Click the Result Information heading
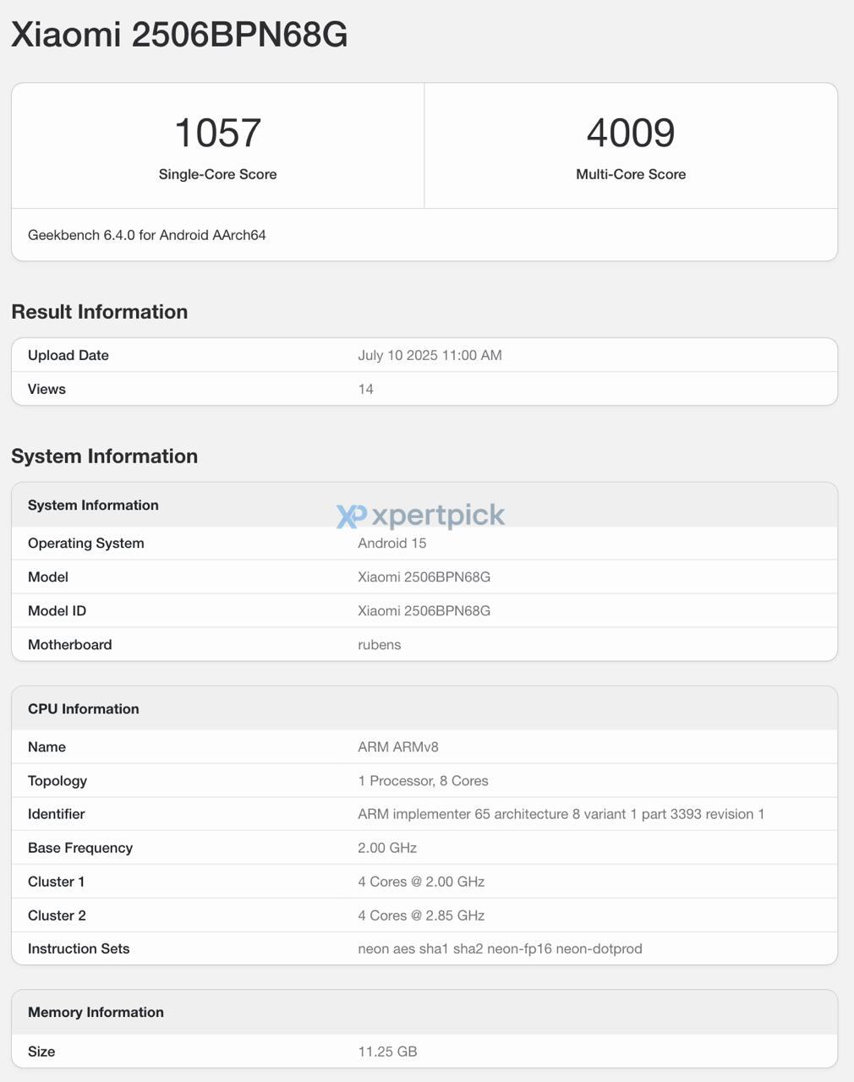 coord(100,312)
